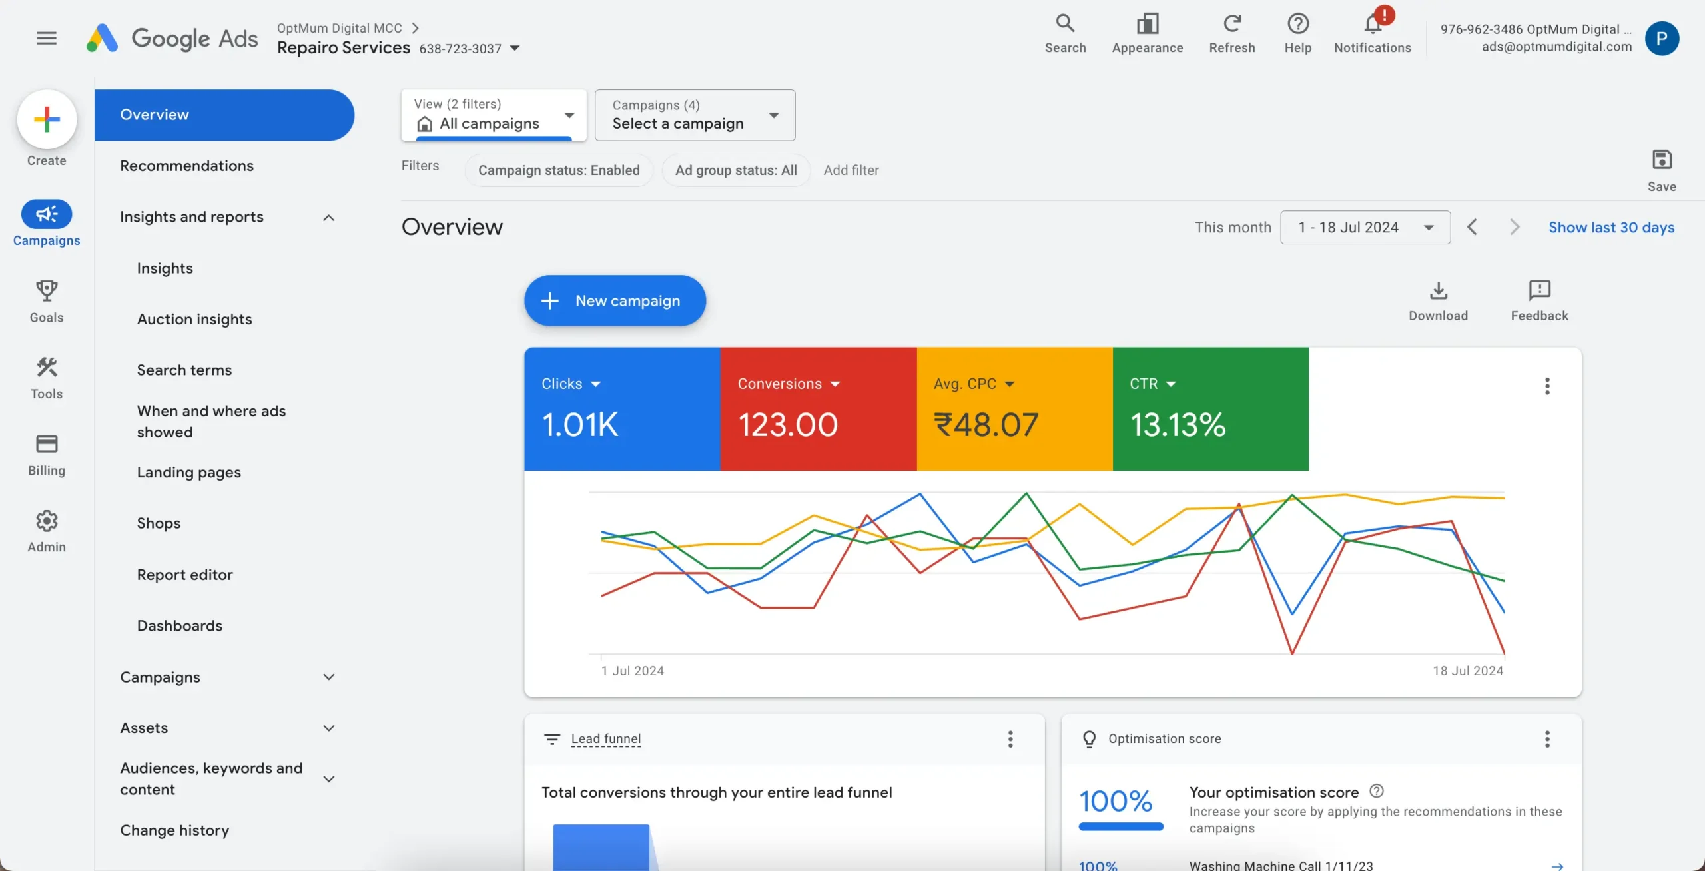The image size is (1705, 871).
Task: Open Change history
Action: 174,830
